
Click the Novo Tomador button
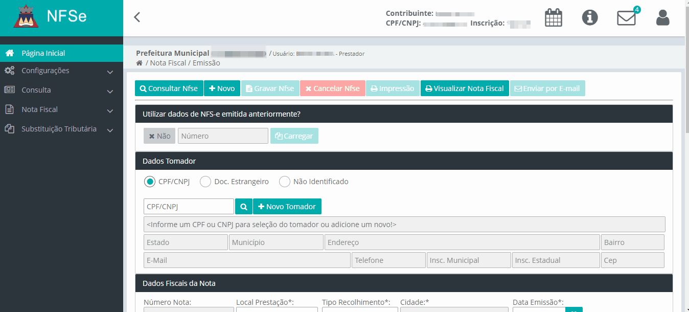click(x=287, y=207)
